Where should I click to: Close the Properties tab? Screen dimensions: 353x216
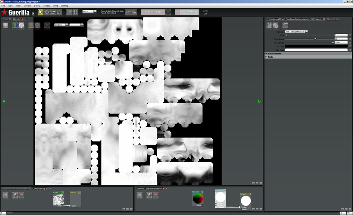click(x=324, y=19)
